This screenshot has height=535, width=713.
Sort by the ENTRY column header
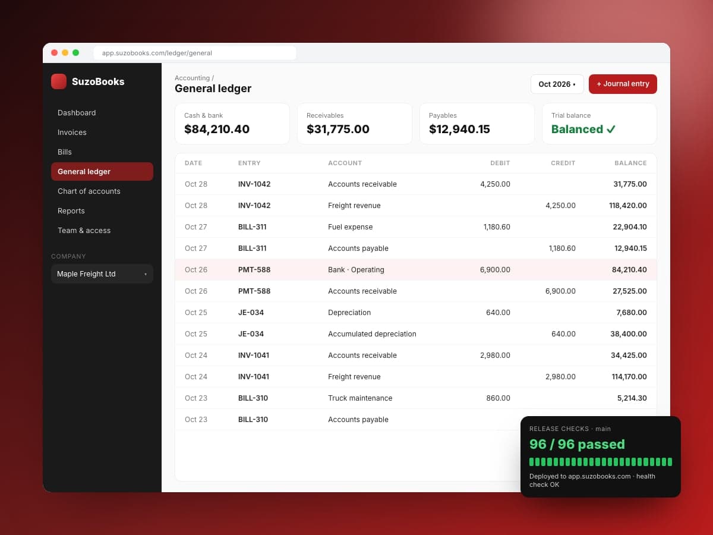[x=250, y=163]
